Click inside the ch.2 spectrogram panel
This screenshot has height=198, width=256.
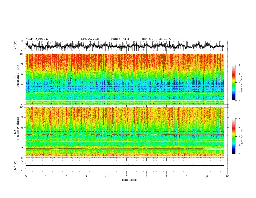click(x=124, y=133)
